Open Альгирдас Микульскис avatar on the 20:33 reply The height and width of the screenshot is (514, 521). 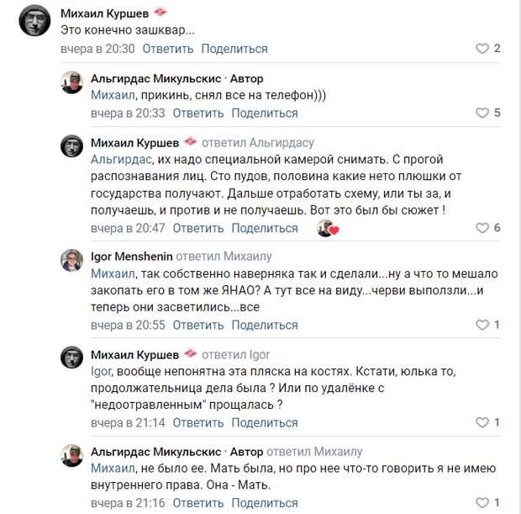coord(71,82)
